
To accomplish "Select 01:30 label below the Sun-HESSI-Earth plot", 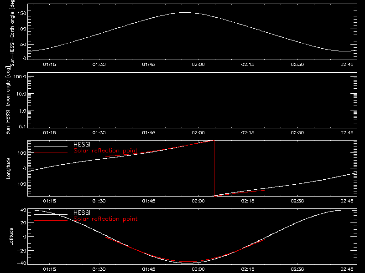I will pos(99,65).
